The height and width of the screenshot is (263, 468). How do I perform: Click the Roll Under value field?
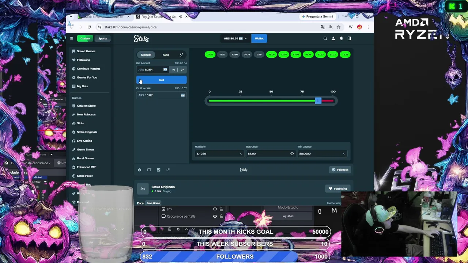pyautogui.click(x=270, y=154)
